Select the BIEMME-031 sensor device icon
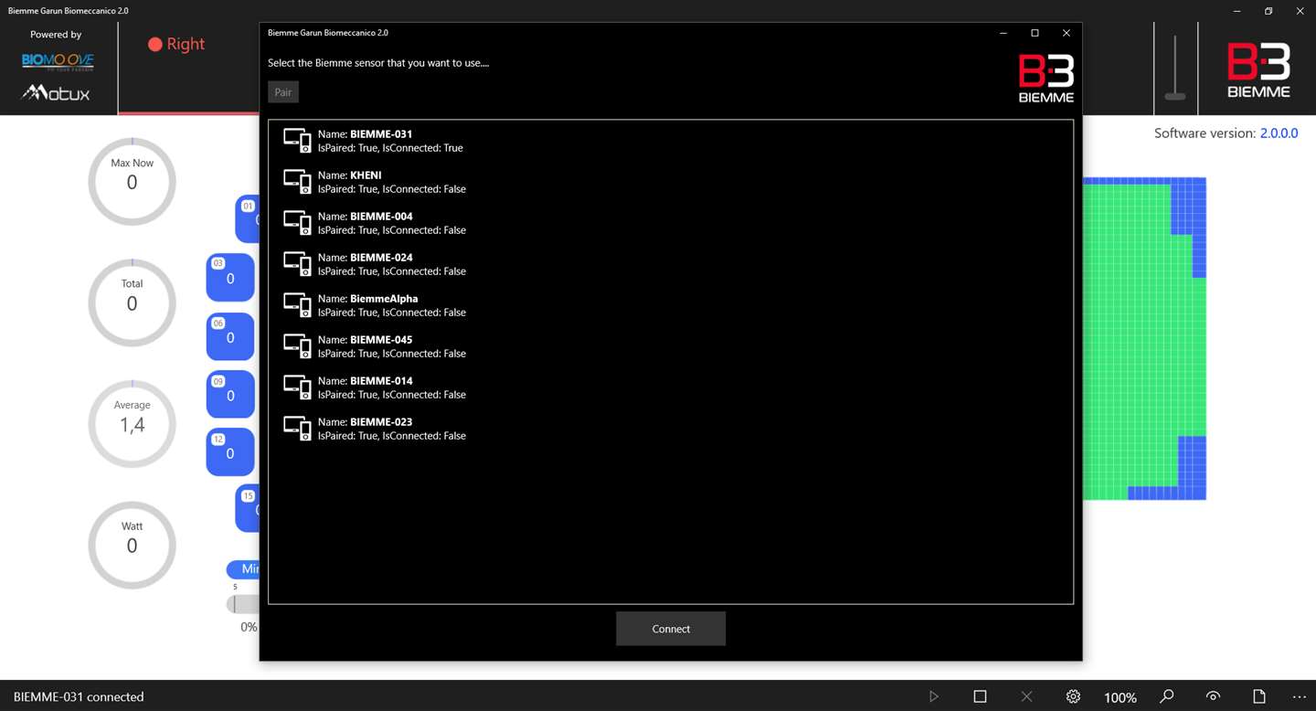 pyautogui.click(x=297, y=141)
